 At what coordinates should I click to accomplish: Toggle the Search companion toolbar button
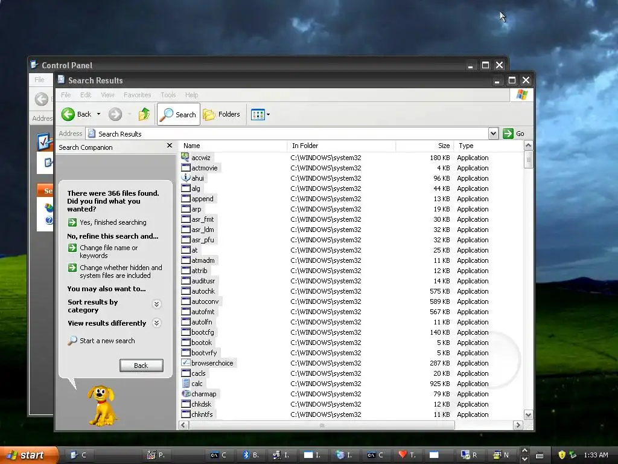(179, 114)
